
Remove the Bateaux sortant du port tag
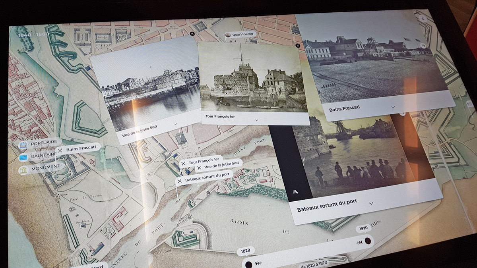[179, 181]
